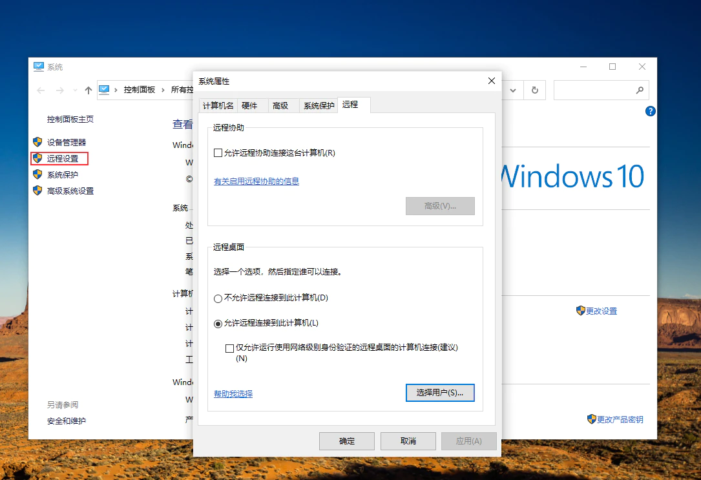The height and width of the screenshot is (480, 701).
Task: Open the address bar history dropdown arrow
Action: (x=513, y=90)
